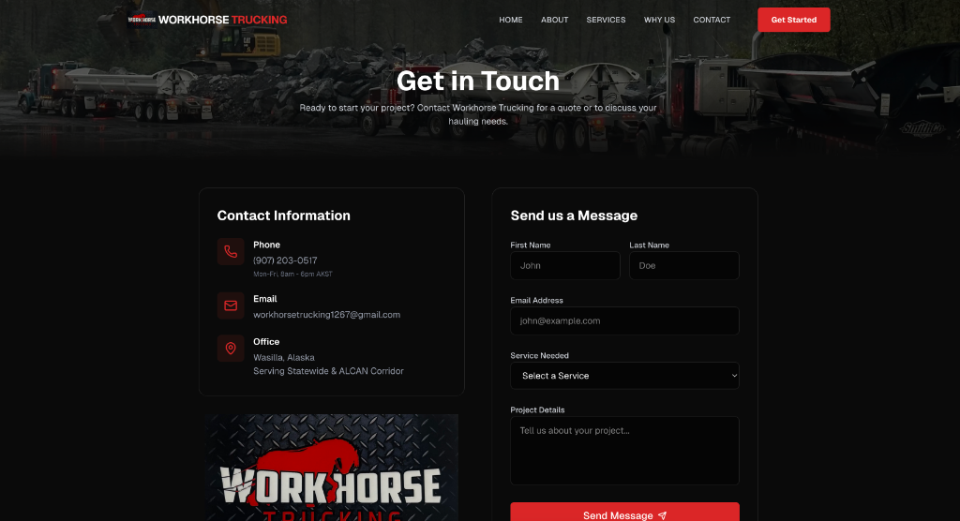Go to CONTACT in navigation
The image size is (960, 521).
pyautogui.click(x=712, y=20)
